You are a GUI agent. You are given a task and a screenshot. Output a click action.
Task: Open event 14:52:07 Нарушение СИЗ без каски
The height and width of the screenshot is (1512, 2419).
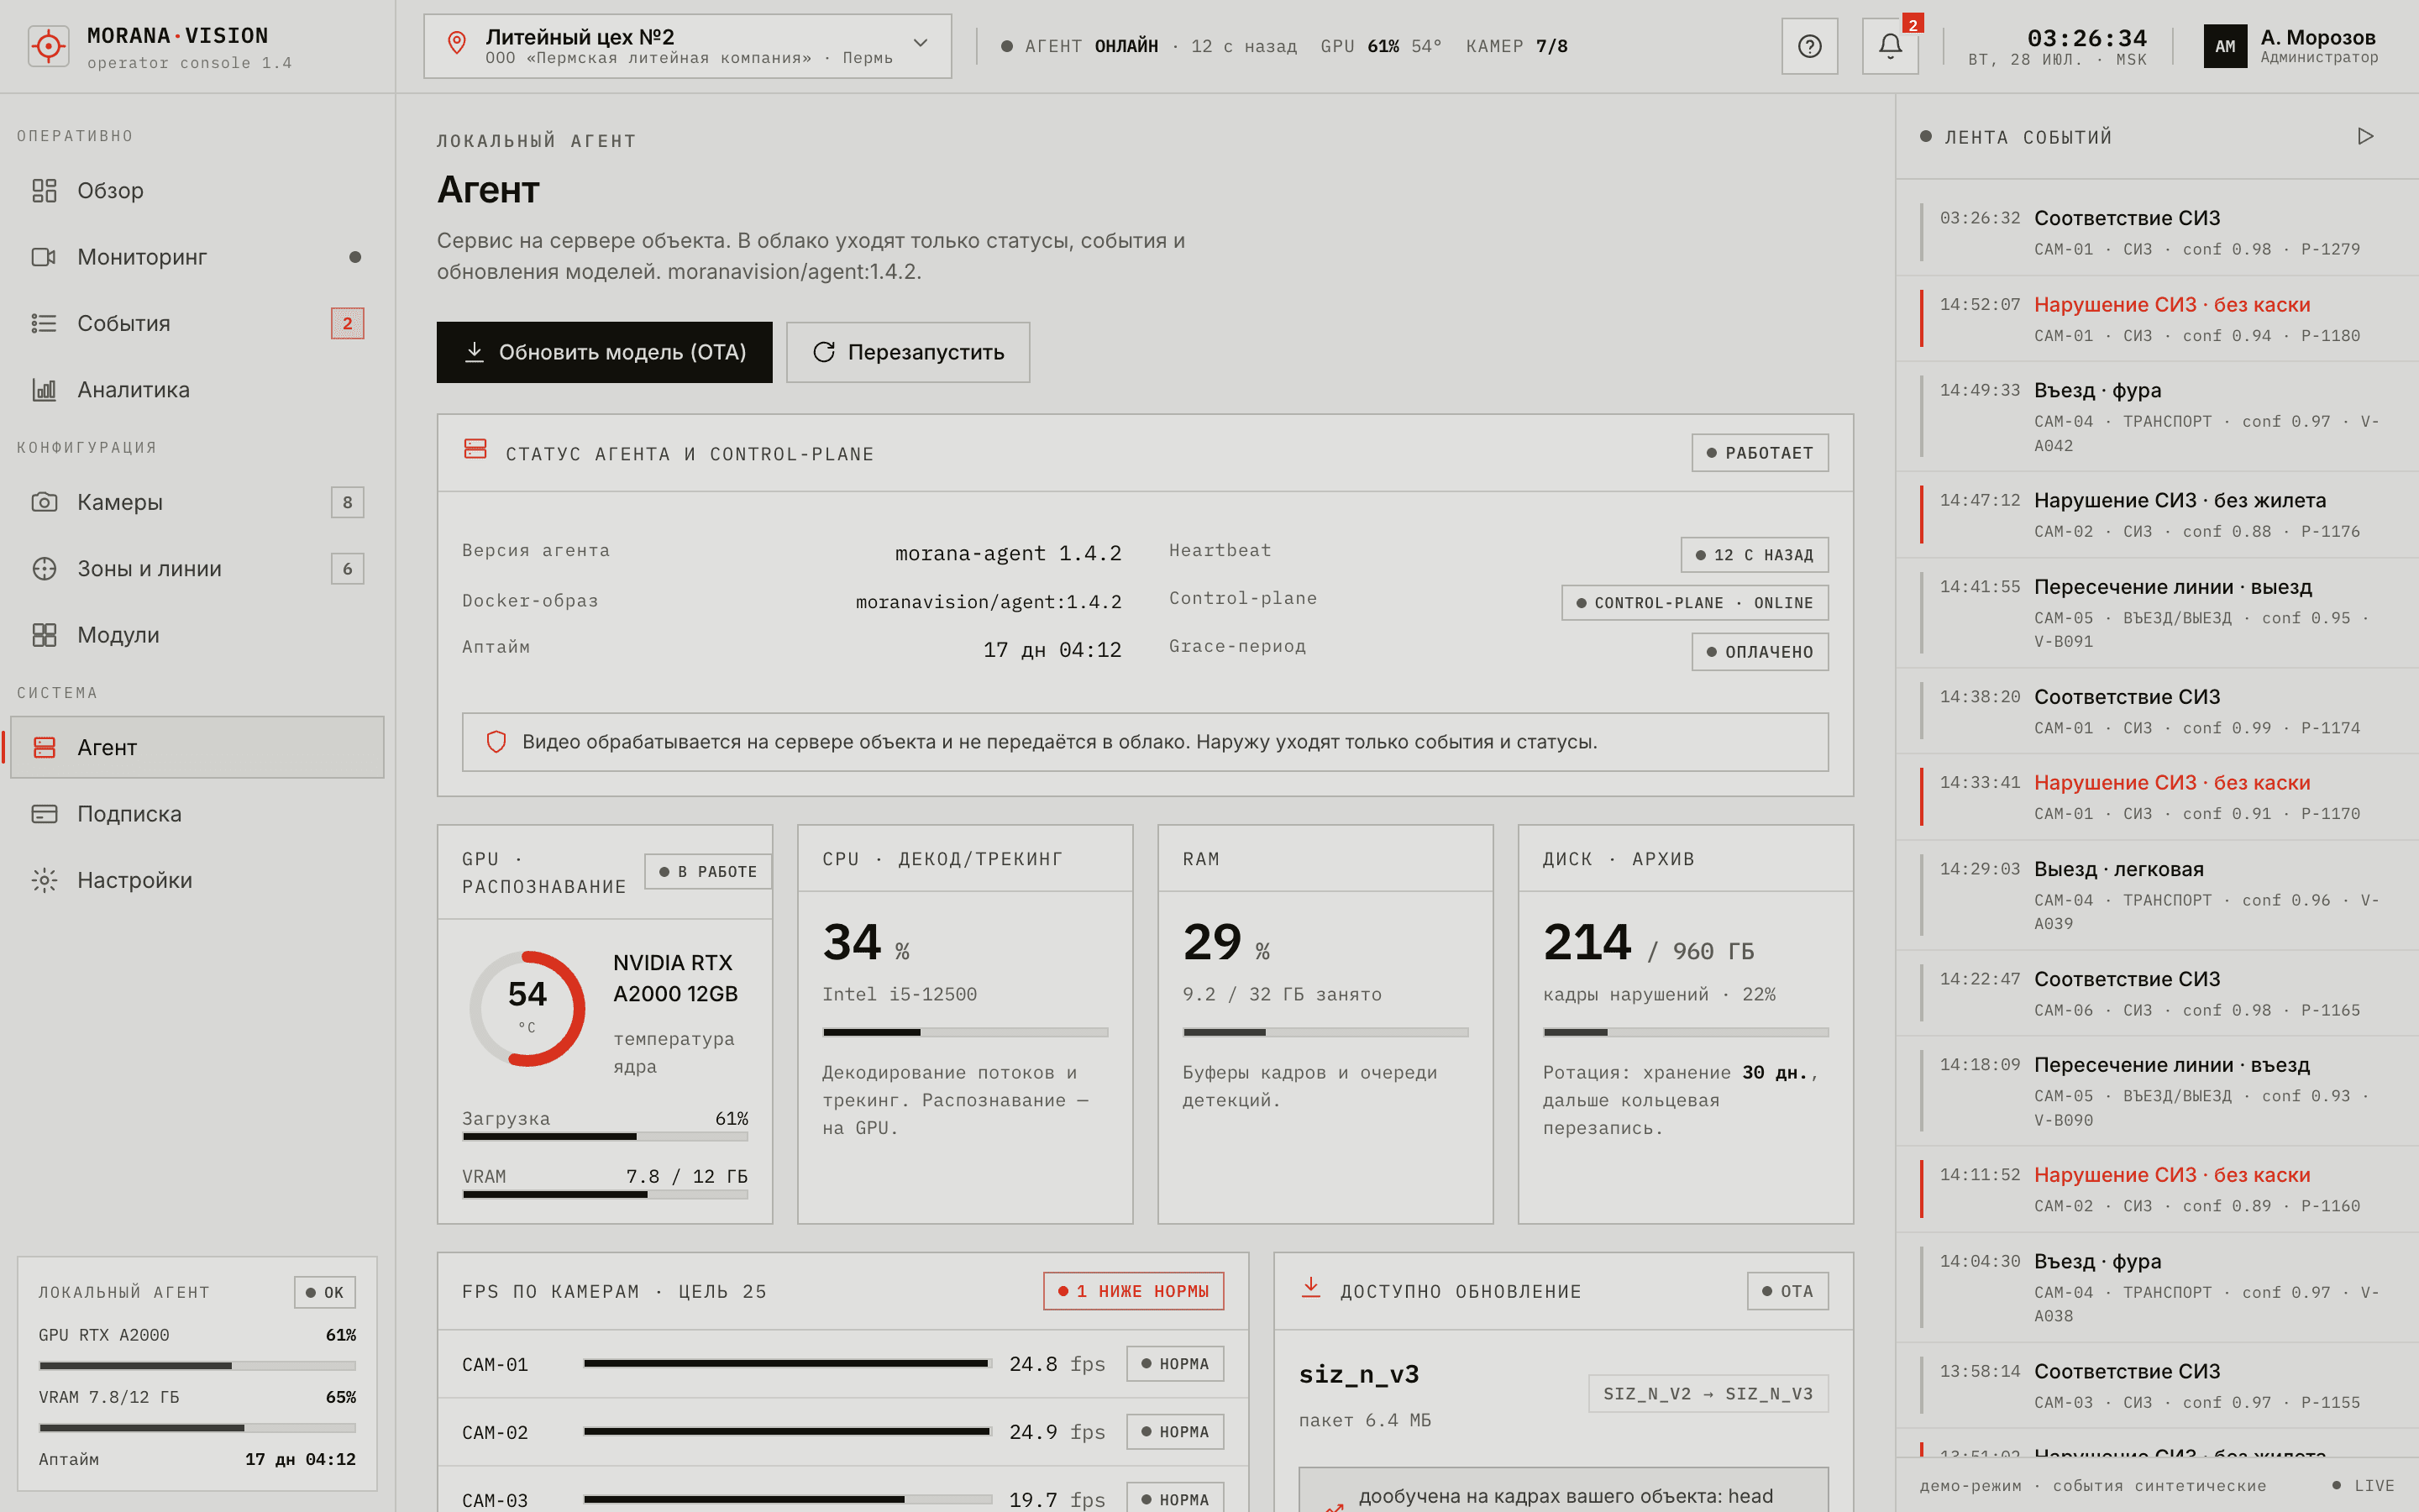[x=2156, y=319]
